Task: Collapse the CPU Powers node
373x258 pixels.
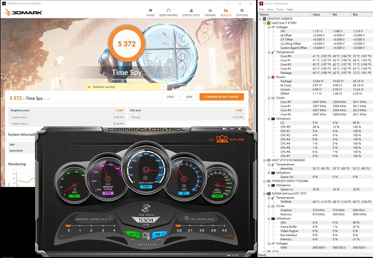Action: (x=268, y=77)
